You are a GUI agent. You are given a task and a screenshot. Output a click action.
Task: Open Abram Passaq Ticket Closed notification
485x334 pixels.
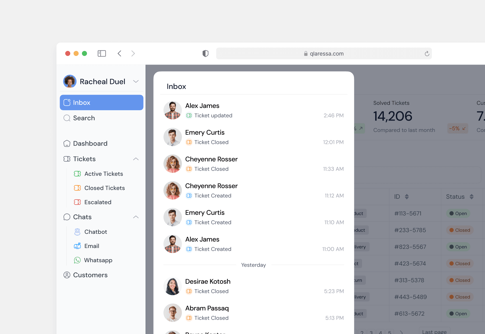click(253, 313)
